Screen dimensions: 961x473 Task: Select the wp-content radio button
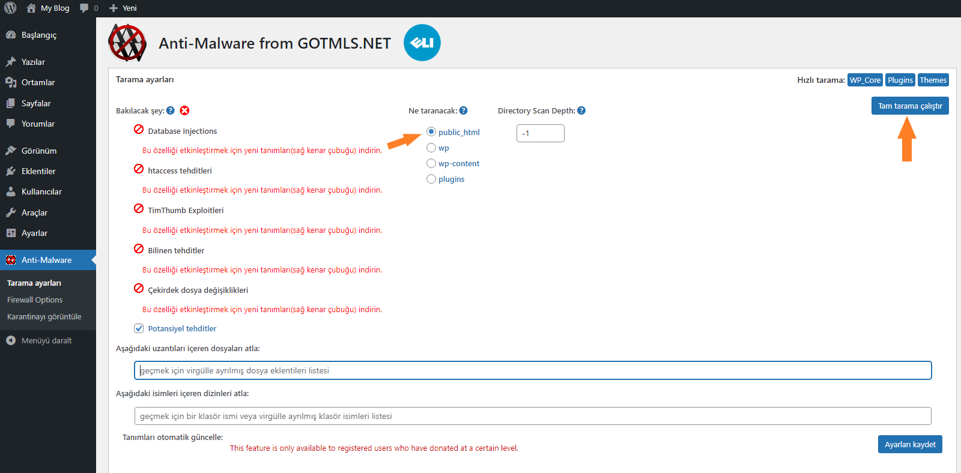pos(431,163)
